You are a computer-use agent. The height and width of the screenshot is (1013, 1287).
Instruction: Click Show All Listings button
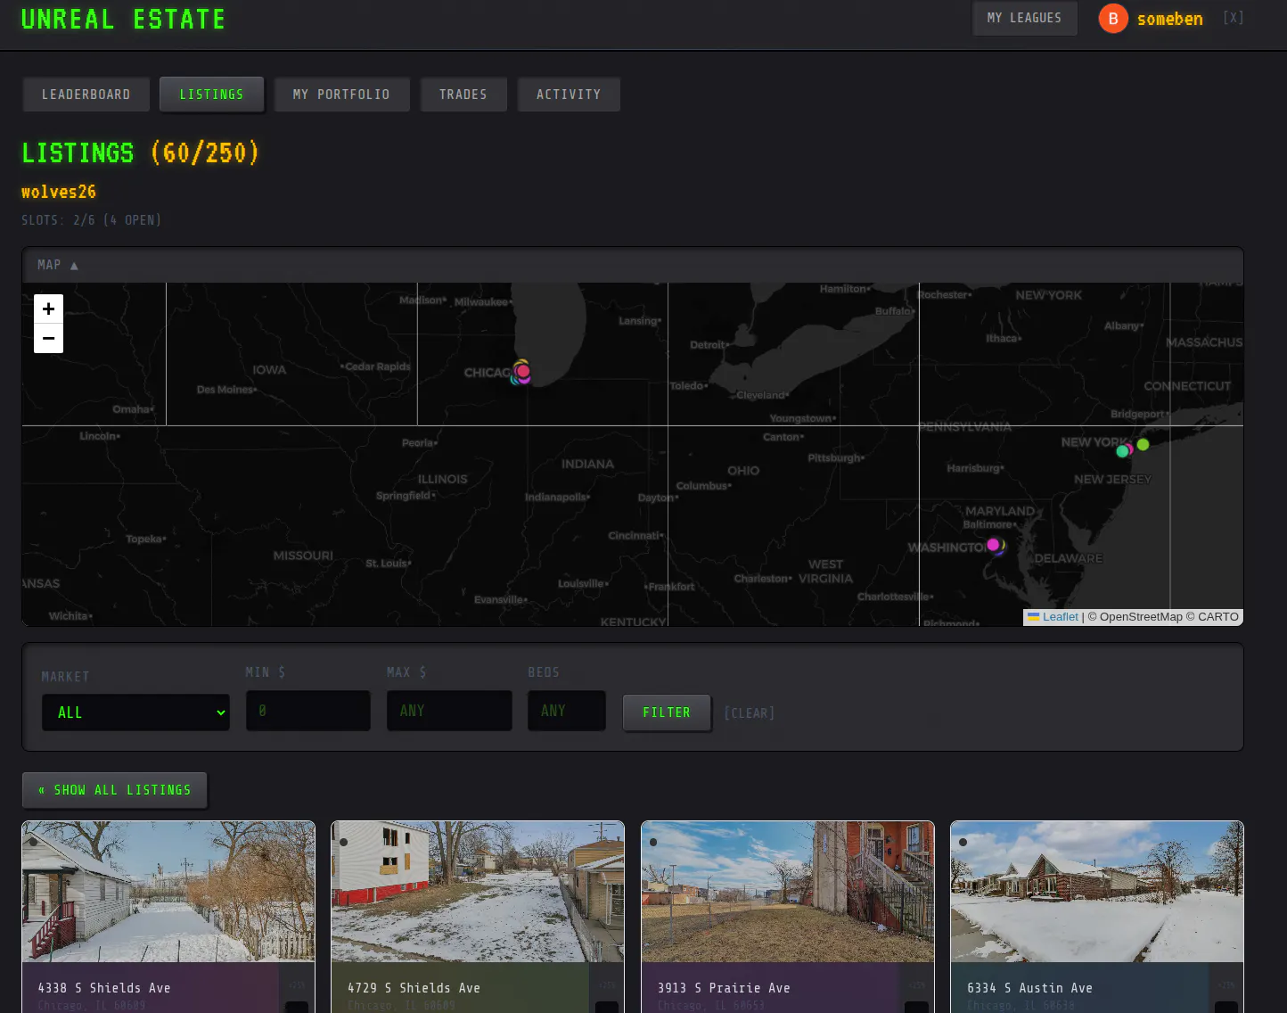[114, 790]
